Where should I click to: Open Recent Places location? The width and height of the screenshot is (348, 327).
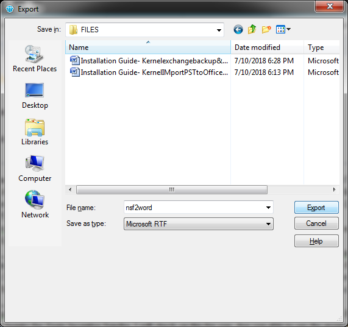(35, 58)
